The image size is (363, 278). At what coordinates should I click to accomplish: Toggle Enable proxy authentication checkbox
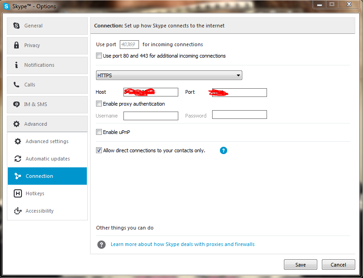coord(99,103)
